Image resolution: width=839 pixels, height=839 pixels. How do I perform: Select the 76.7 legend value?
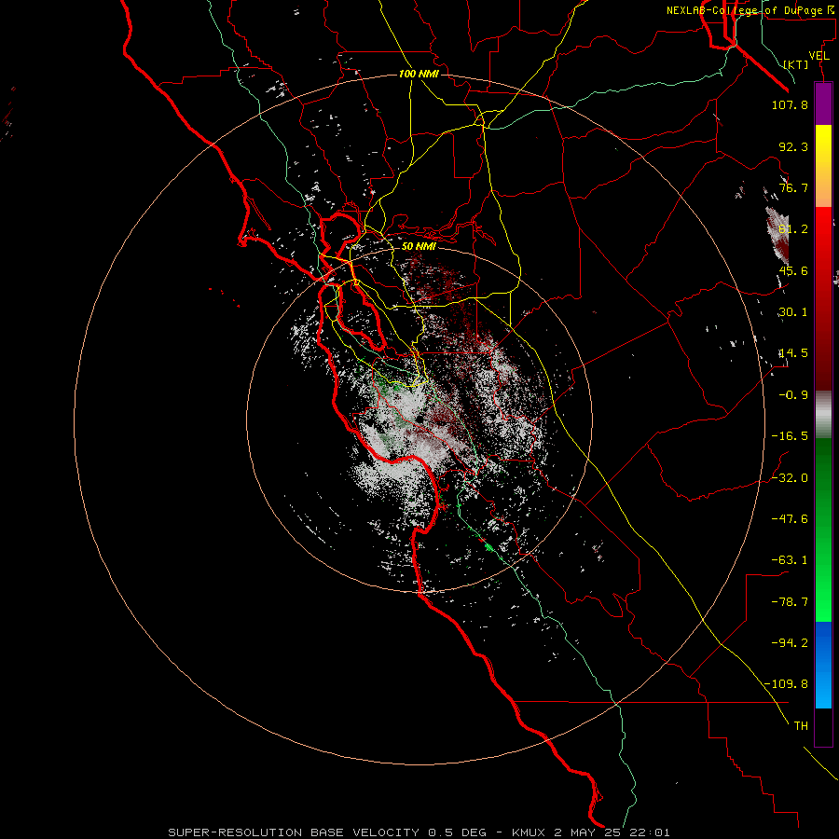793,187
